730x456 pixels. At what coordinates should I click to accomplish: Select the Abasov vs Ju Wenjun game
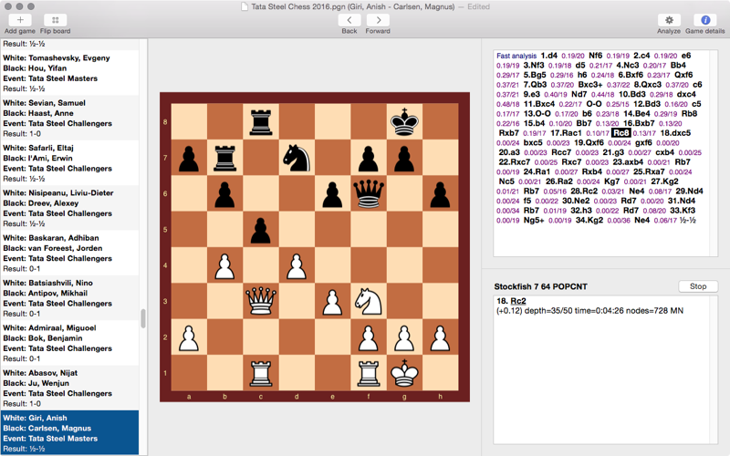tap(69, 389)
